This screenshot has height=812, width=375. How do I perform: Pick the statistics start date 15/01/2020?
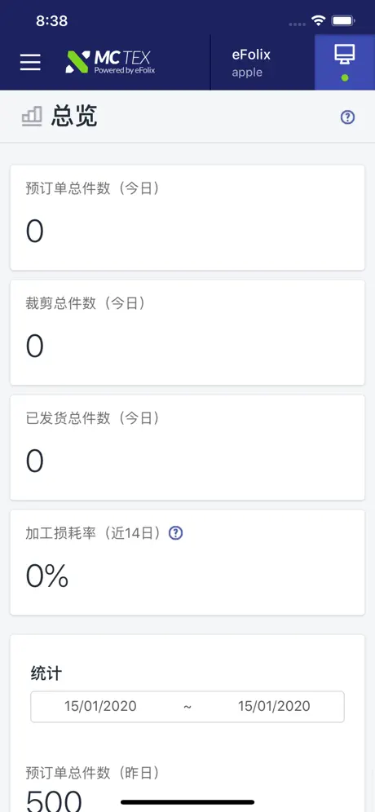click(x=100, y=706)
